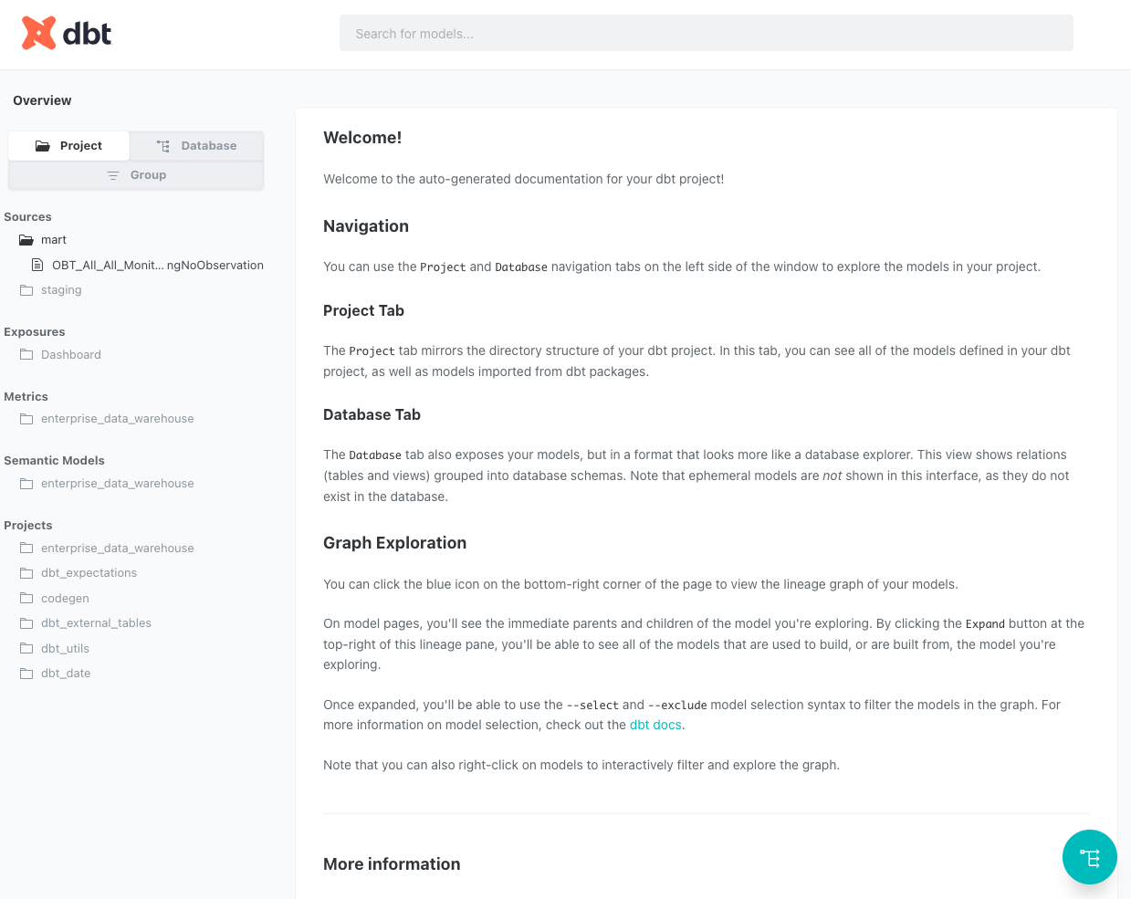The height and width of the screenshot is (899, 1131).
Task: Expand the dbt_external_tables project
Action: tap(96, 623)
